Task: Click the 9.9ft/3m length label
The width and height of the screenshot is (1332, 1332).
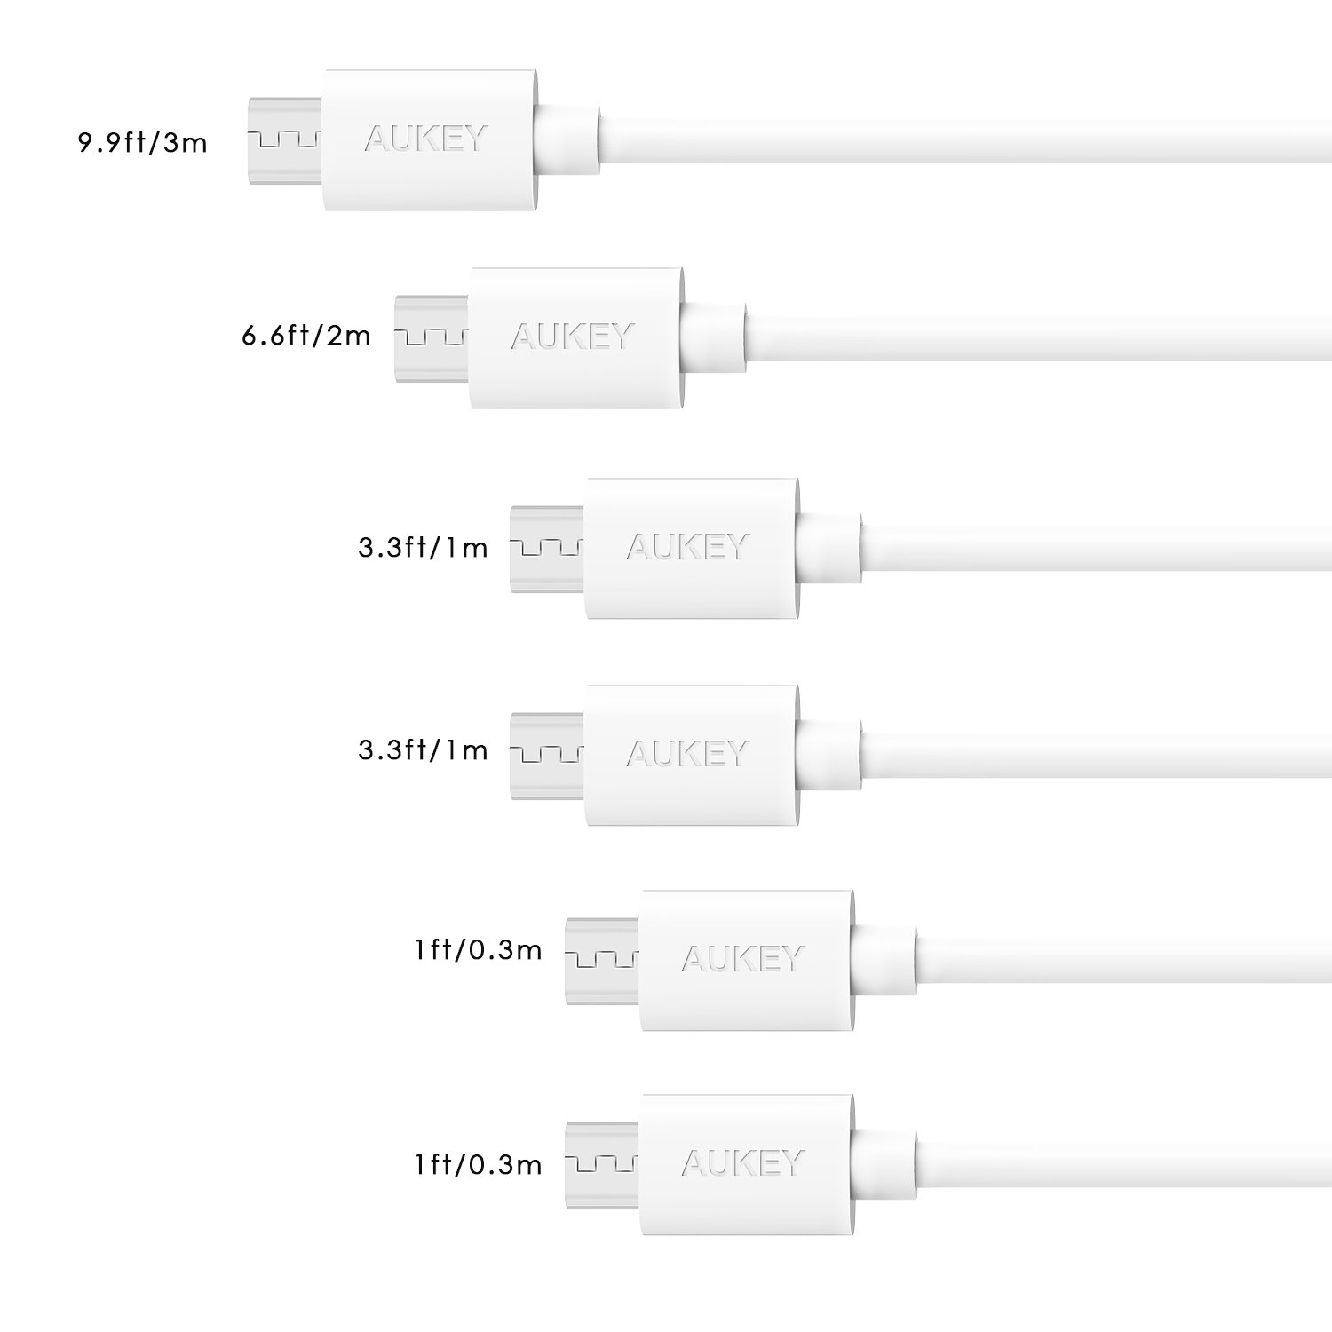Action: point(142,142)
